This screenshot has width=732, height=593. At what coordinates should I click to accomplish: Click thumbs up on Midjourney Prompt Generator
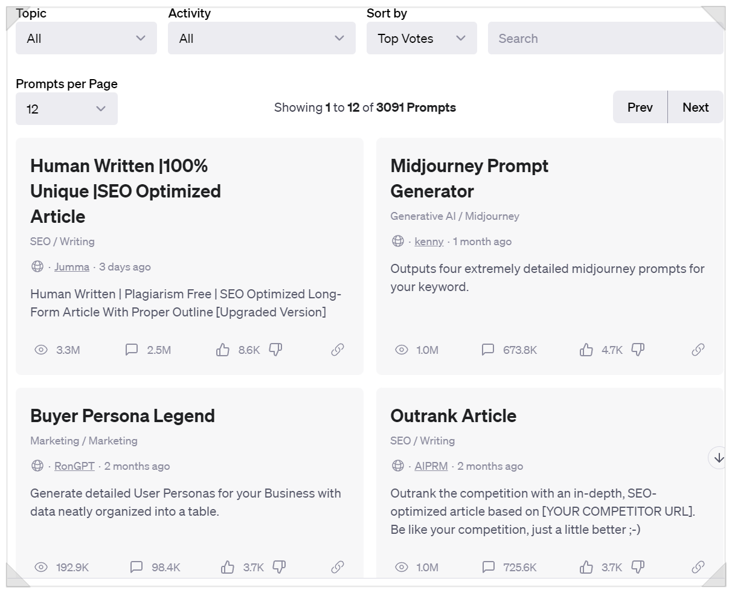(x=586, y=350)
